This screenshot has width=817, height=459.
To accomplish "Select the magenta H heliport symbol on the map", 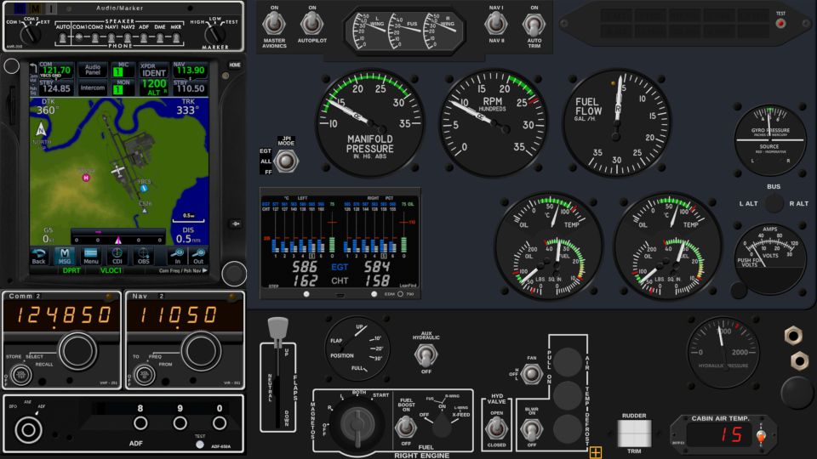I will point(86,178).
